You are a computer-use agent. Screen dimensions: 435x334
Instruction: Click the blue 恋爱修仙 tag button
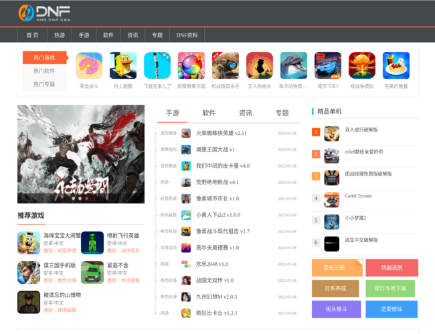[x=391, y=309]
